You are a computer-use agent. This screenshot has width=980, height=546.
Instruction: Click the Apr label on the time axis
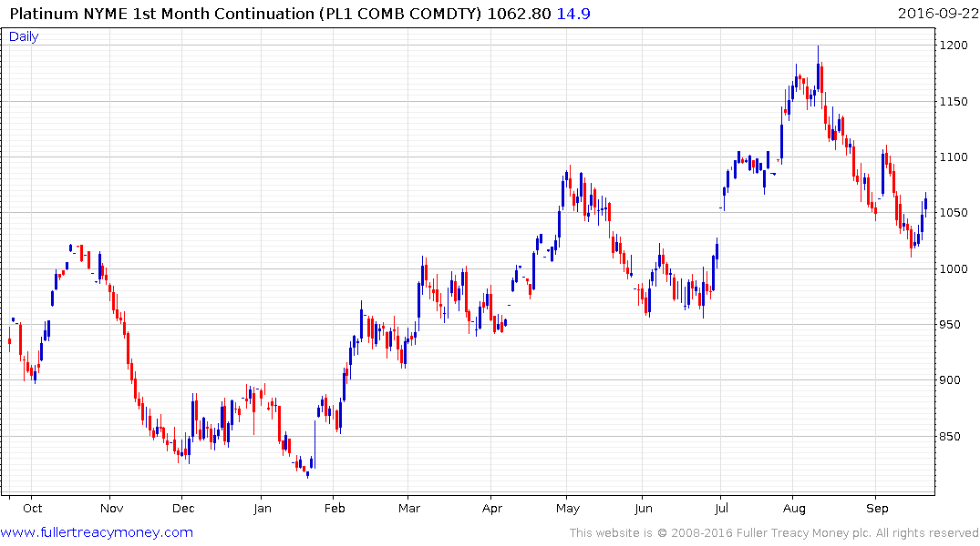(492, 509)
